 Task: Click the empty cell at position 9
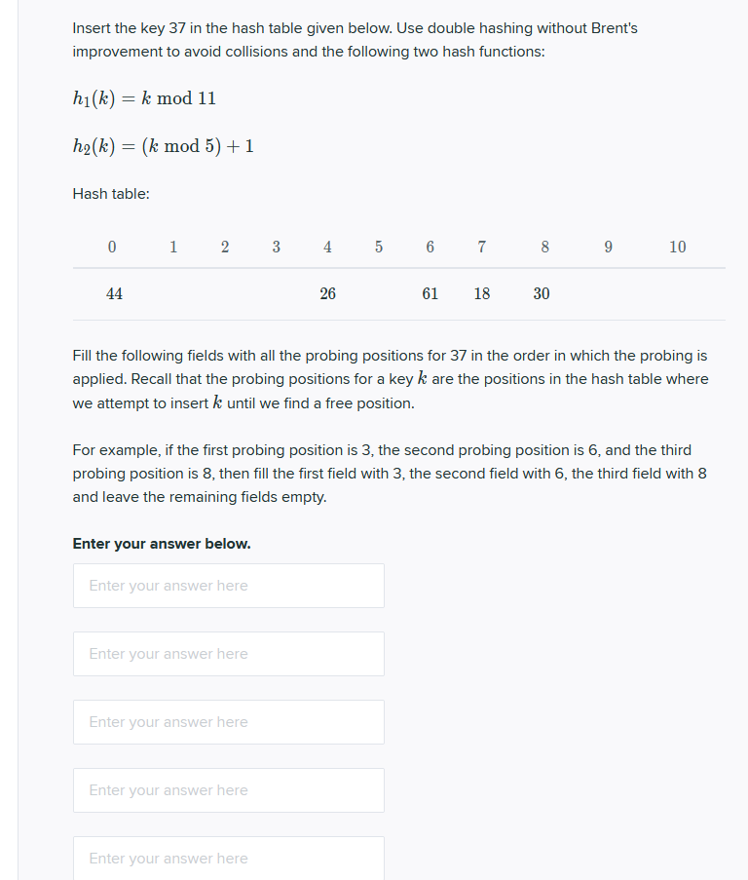608,293
